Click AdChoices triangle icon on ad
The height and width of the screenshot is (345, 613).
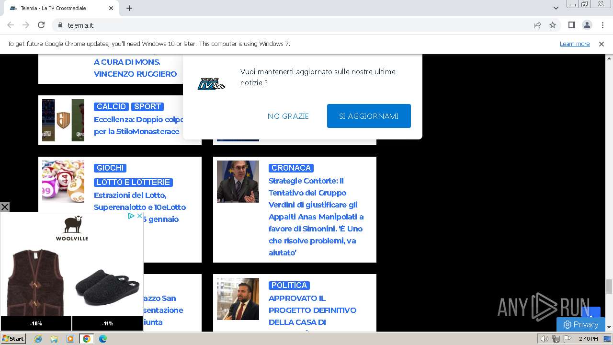[x=131, y=216]
